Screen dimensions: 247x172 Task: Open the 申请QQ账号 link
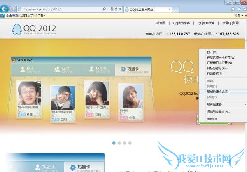coord(231,23)
